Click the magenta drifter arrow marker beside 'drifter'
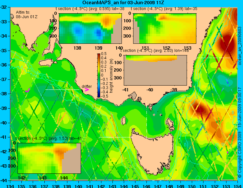Image resolution: width=243 pixels, height=188 pixels. coord(87,89)
